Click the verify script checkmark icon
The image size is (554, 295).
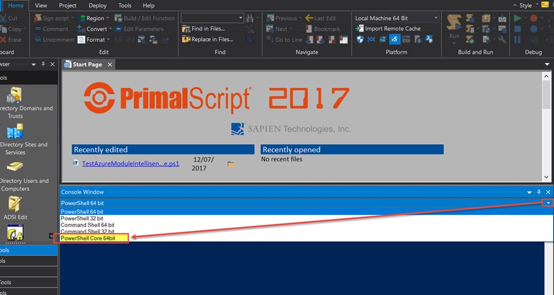[470, 39]
